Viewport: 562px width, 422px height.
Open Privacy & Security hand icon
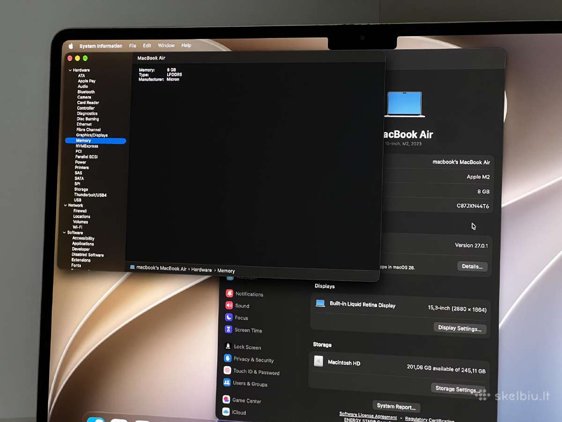[x=228, y=358]
